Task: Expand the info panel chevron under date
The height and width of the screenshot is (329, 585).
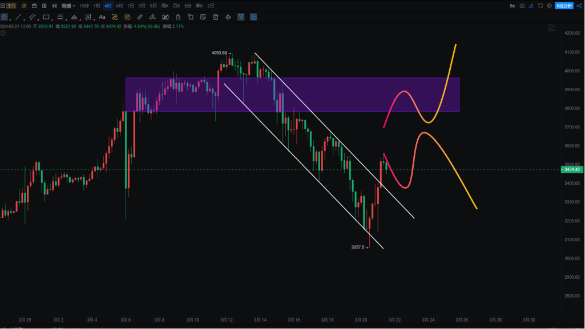Action: pos(3,34)
